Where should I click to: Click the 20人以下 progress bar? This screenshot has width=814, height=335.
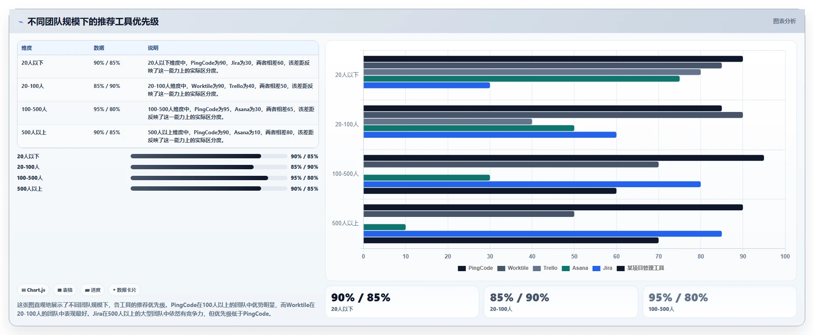point(209,156)
